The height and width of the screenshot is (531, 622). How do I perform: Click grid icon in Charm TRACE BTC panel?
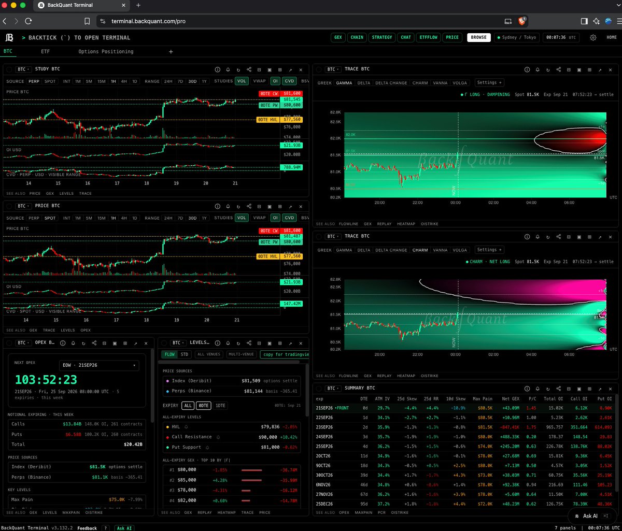pos(589,237)
